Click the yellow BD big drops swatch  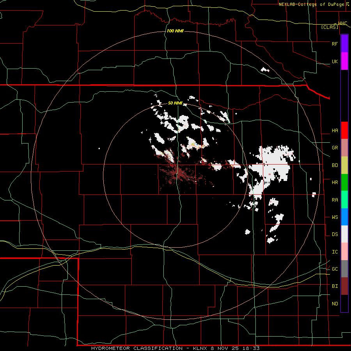tap(344, 165)
